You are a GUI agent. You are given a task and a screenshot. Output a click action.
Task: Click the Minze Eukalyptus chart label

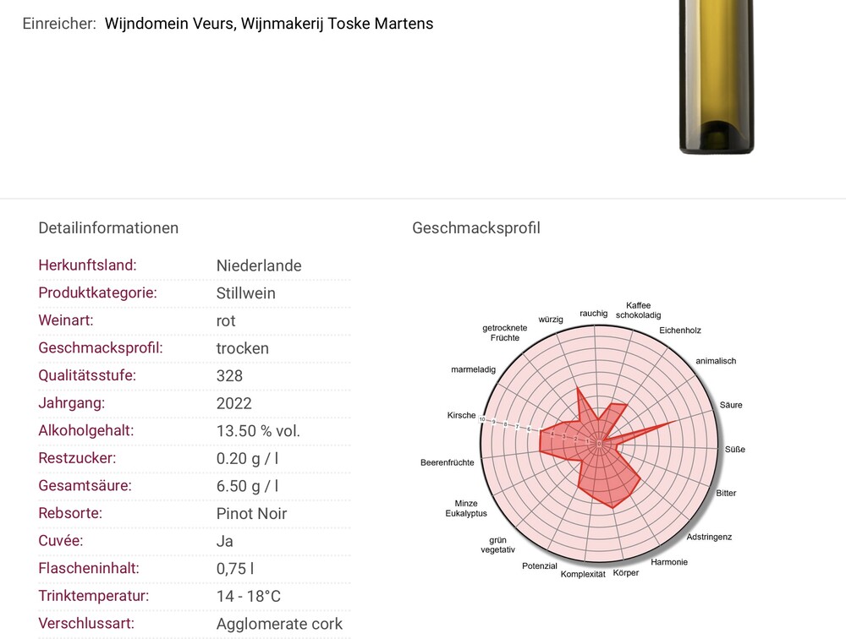[x=466, y=509]
